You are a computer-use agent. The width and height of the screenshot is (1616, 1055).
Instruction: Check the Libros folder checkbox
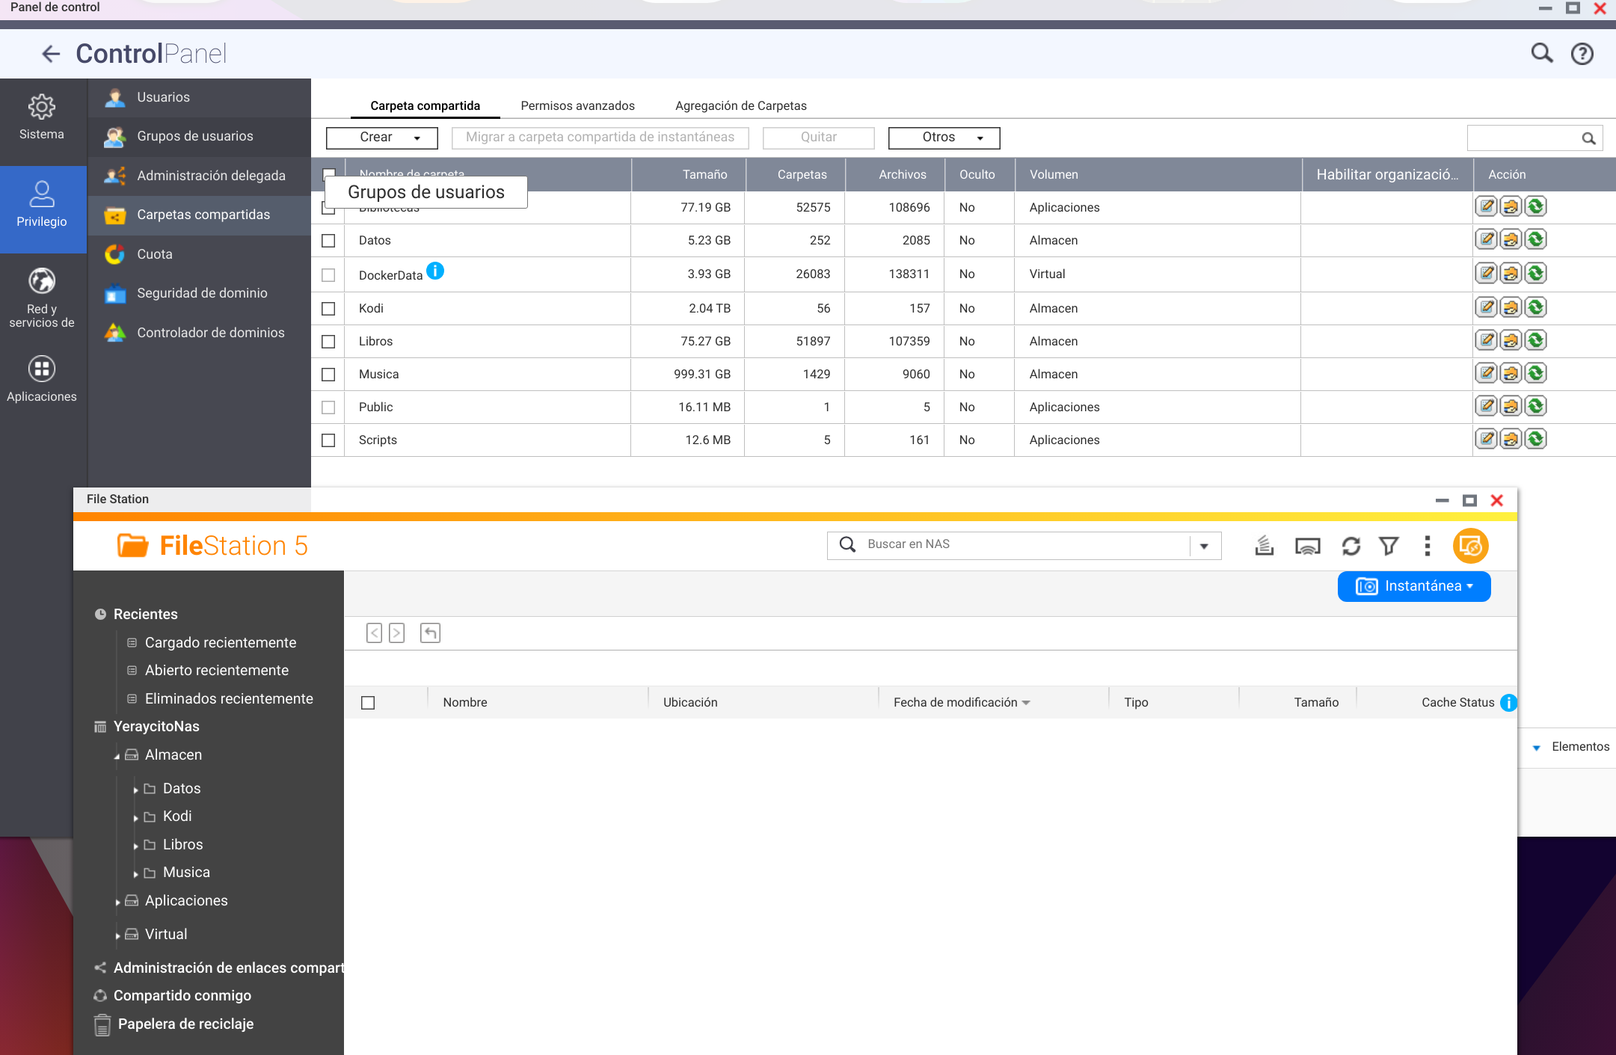pyautogui.click(x=328, y=342)
